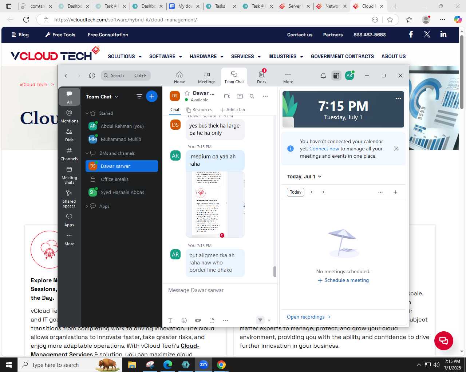Open Apps in the Zoom left sidebar

[69, 220]
